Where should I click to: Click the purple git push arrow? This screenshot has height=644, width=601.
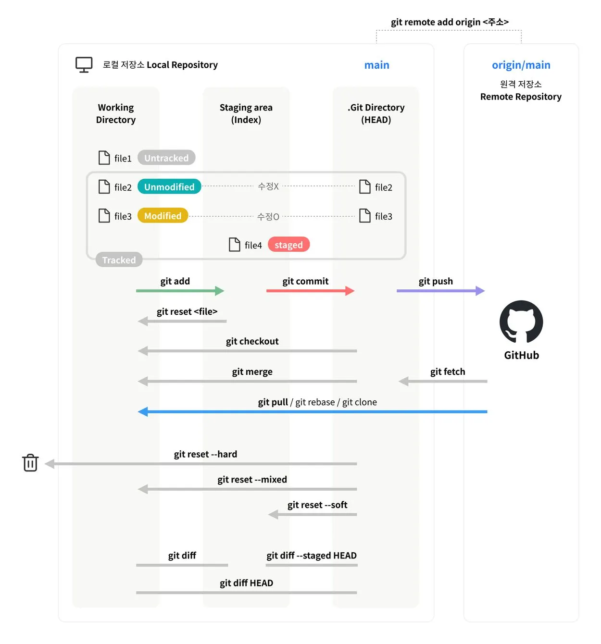[441, 291]
